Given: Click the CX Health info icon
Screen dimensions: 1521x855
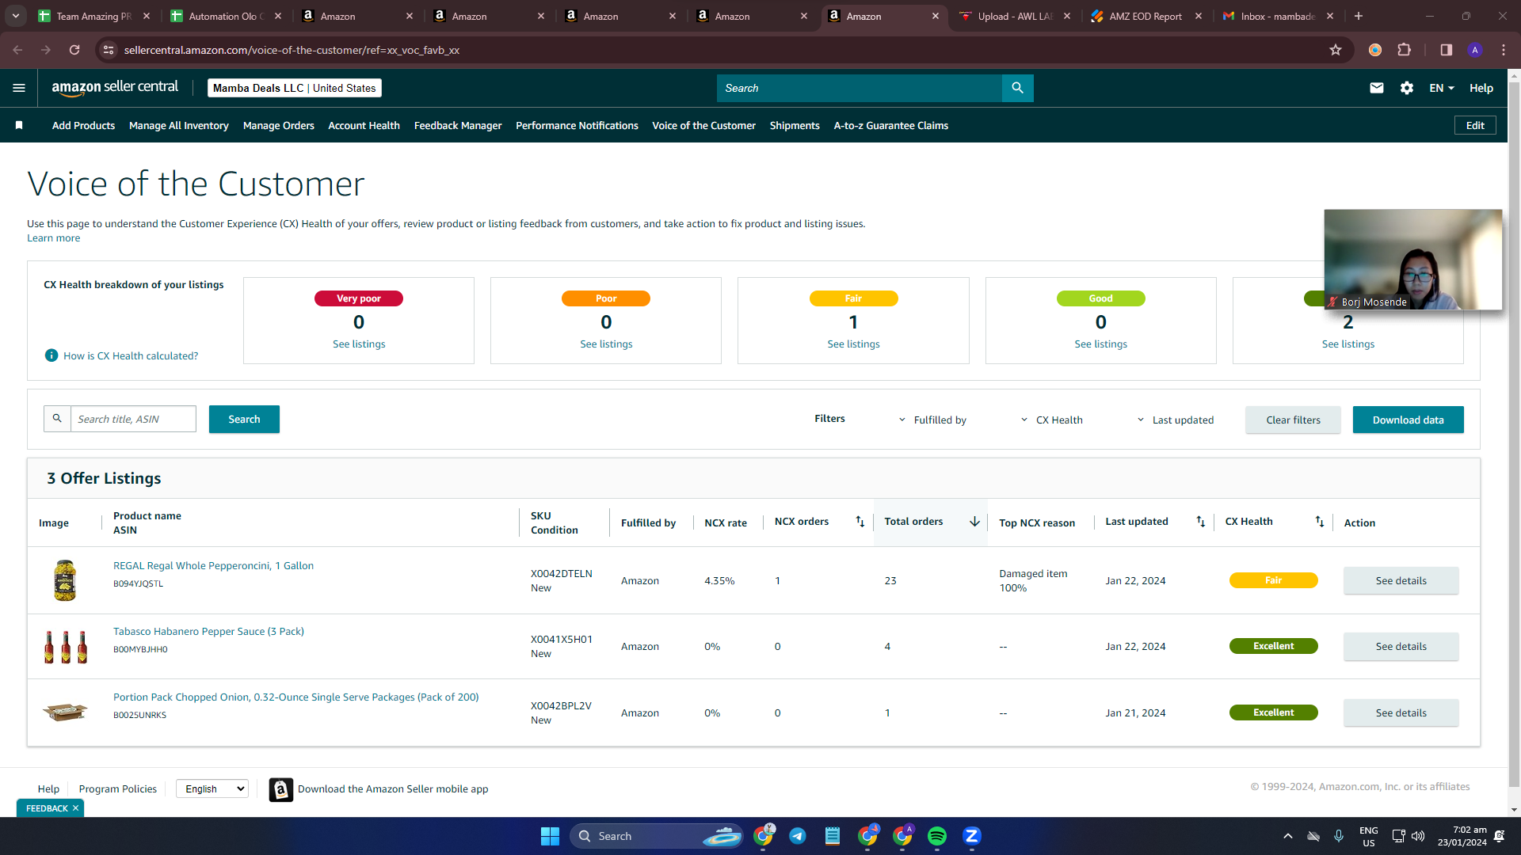Looking at the screenshot, I should tap(51, 355).
